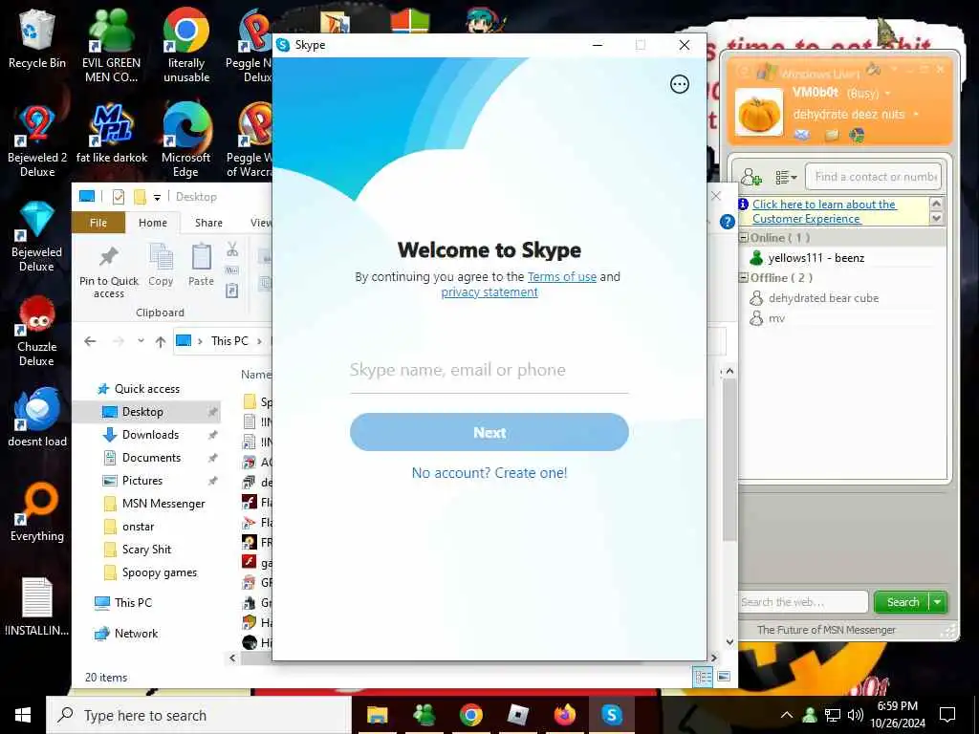Show hidden system tray icons
Viewport: 979px width, 734px height.
point(787,715)
